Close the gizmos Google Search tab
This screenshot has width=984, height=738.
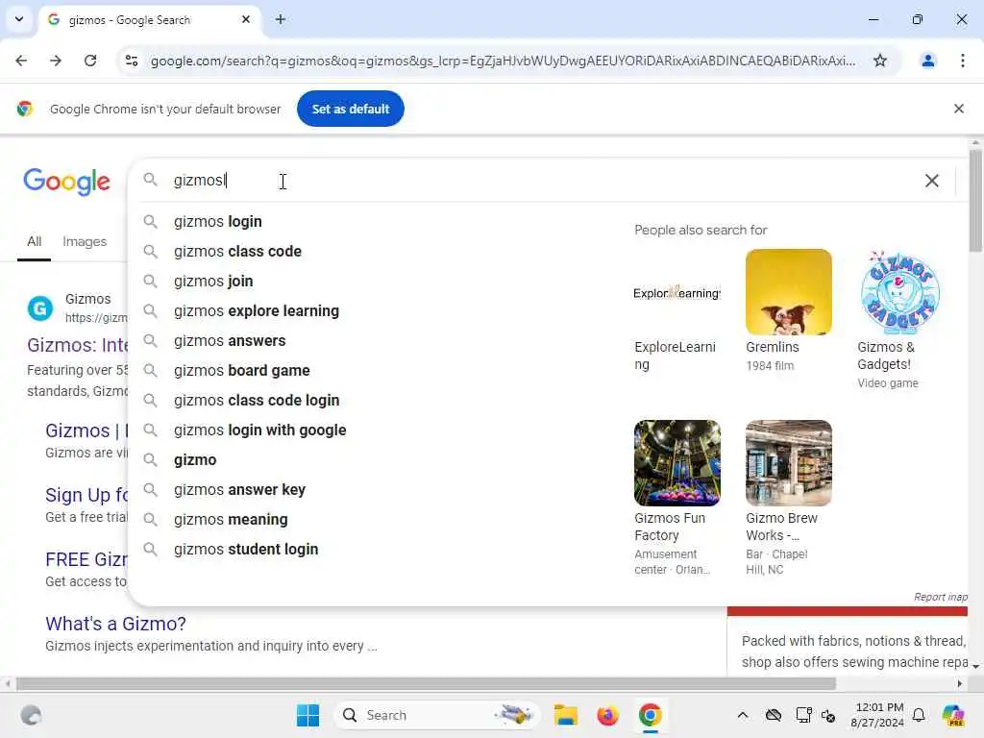[246, 19]
